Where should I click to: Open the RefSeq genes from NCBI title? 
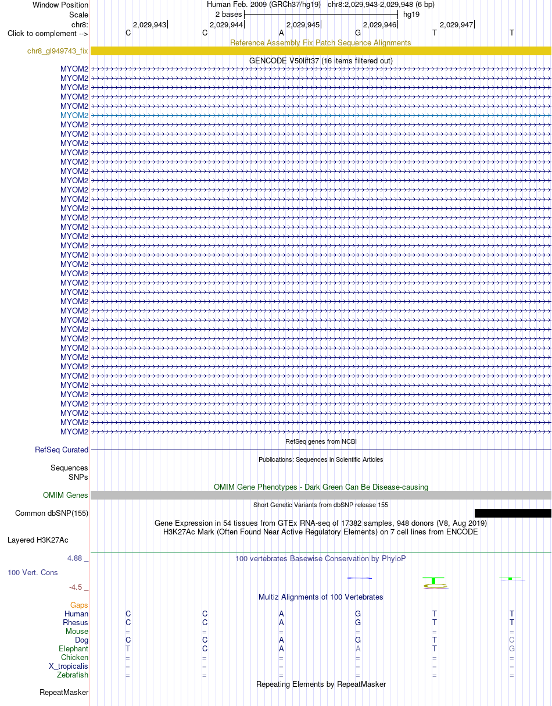pyautogui.click(x=321, y=441)
